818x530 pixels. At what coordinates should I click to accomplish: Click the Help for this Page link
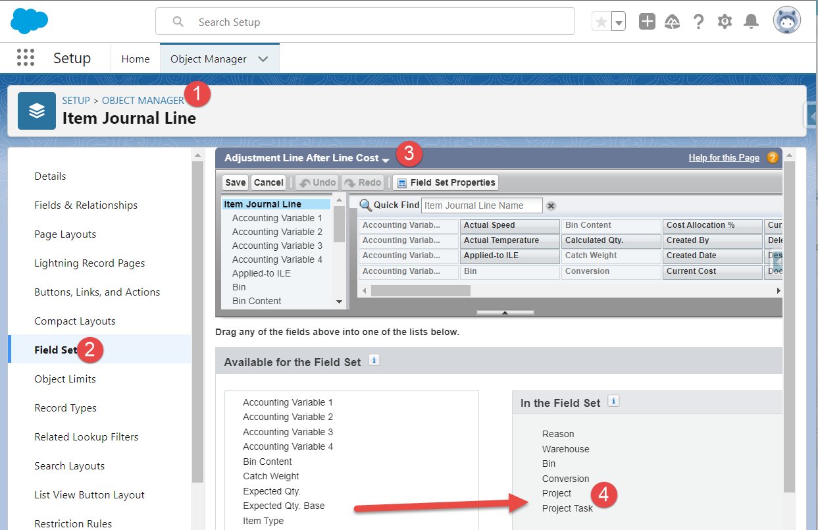[x=724, y=157]
